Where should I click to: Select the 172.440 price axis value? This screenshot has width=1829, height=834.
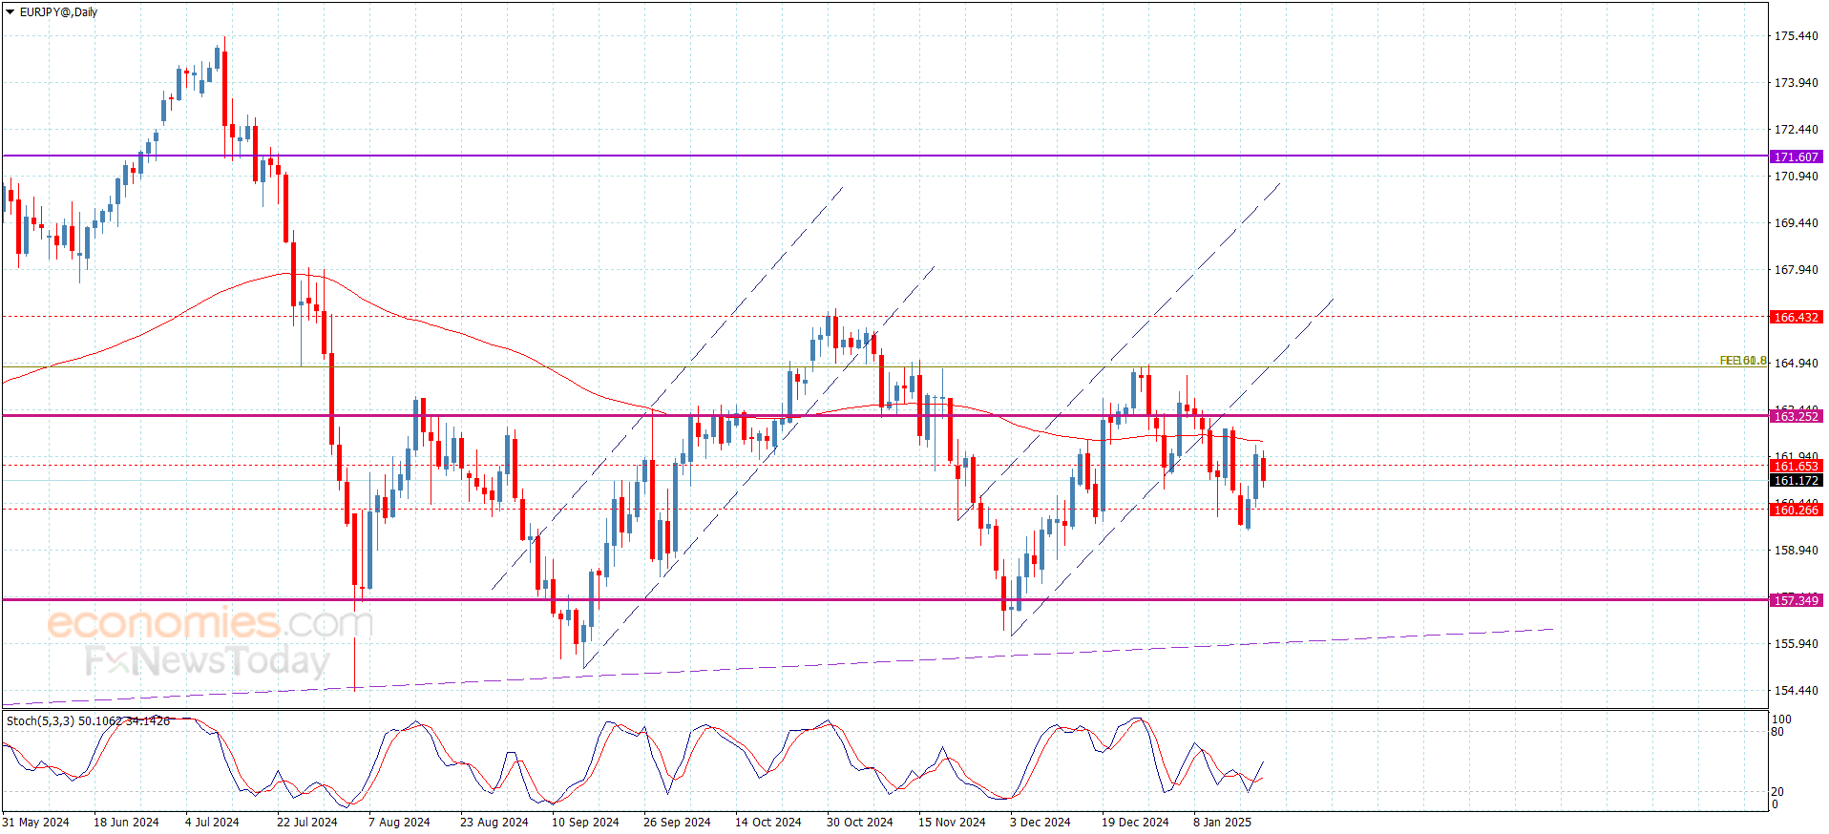[1796, 130]
